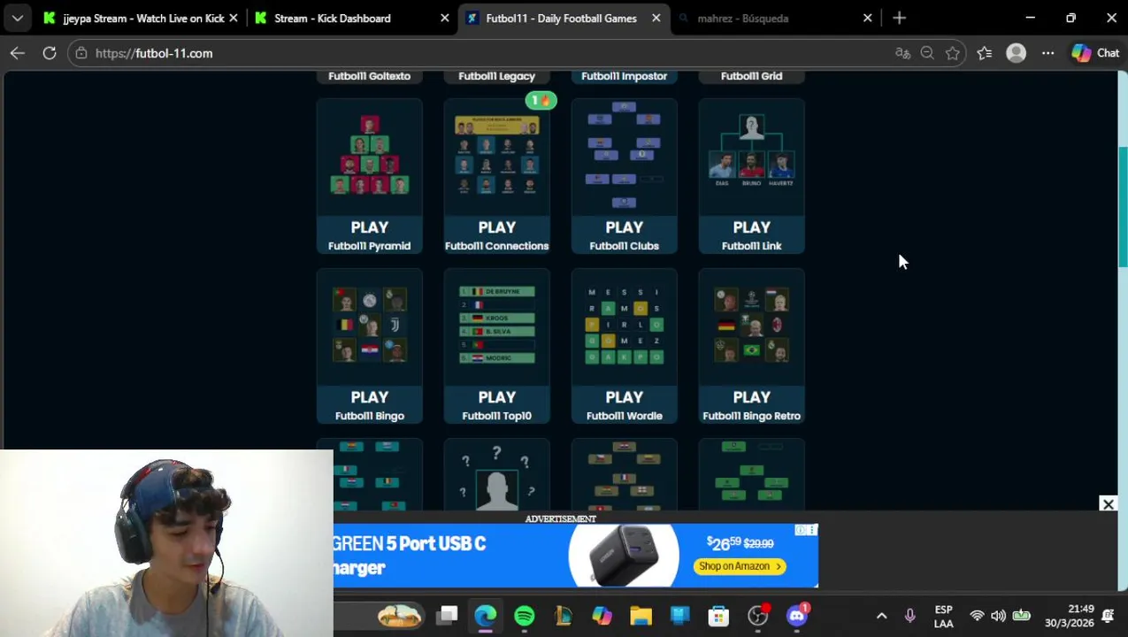
Task: Open the volume speaker tray icon
Action: [998, 617]
